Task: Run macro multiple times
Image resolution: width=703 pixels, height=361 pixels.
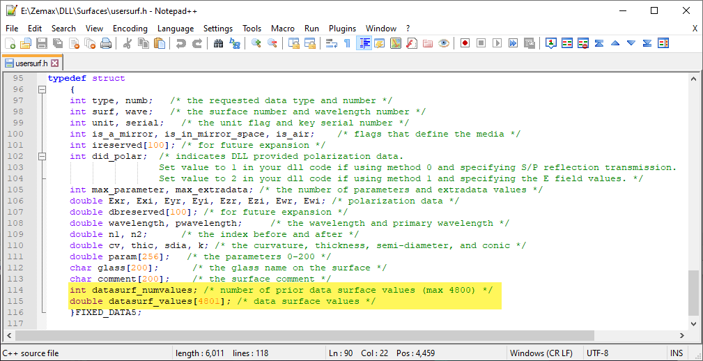Action: (x=513, y=43)
